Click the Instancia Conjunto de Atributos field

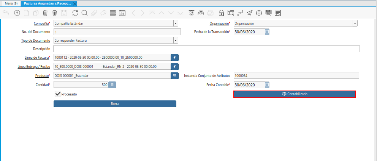(296, 75)
